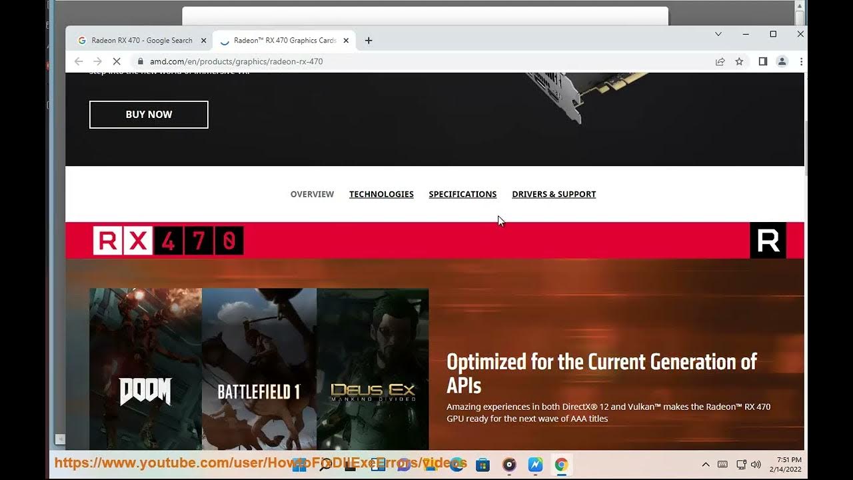Click the Radeon R logo on red banner

(x=768, y=240)
